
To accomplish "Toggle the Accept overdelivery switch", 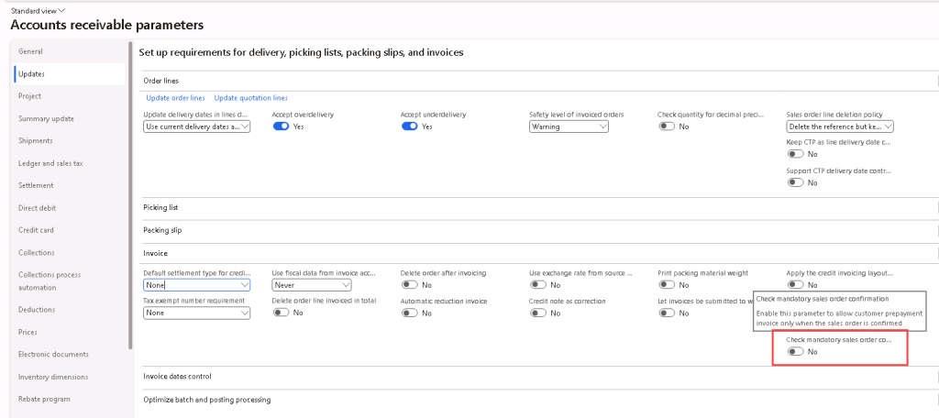I will coord(281,126).
